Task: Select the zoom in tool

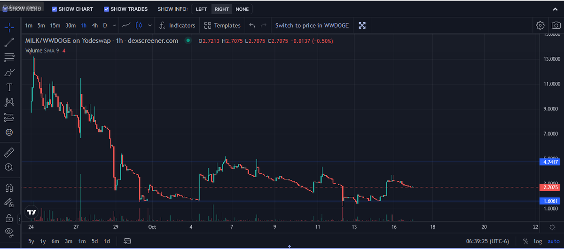Action: click(x=9, y=167)
